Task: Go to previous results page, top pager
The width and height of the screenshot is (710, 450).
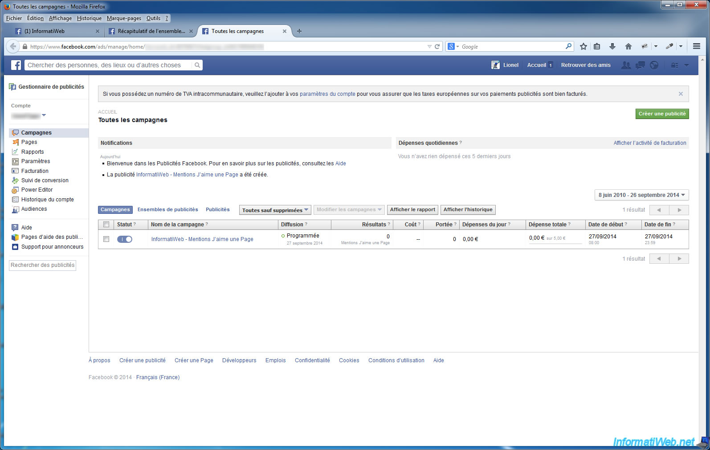Action: click(659, 210)
